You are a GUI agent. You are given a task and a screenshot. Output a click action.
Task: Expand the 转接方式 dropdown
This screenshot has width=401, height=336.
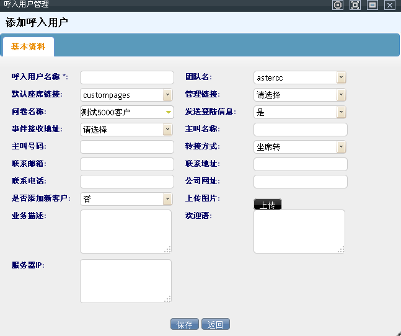[x=341, y=147]
